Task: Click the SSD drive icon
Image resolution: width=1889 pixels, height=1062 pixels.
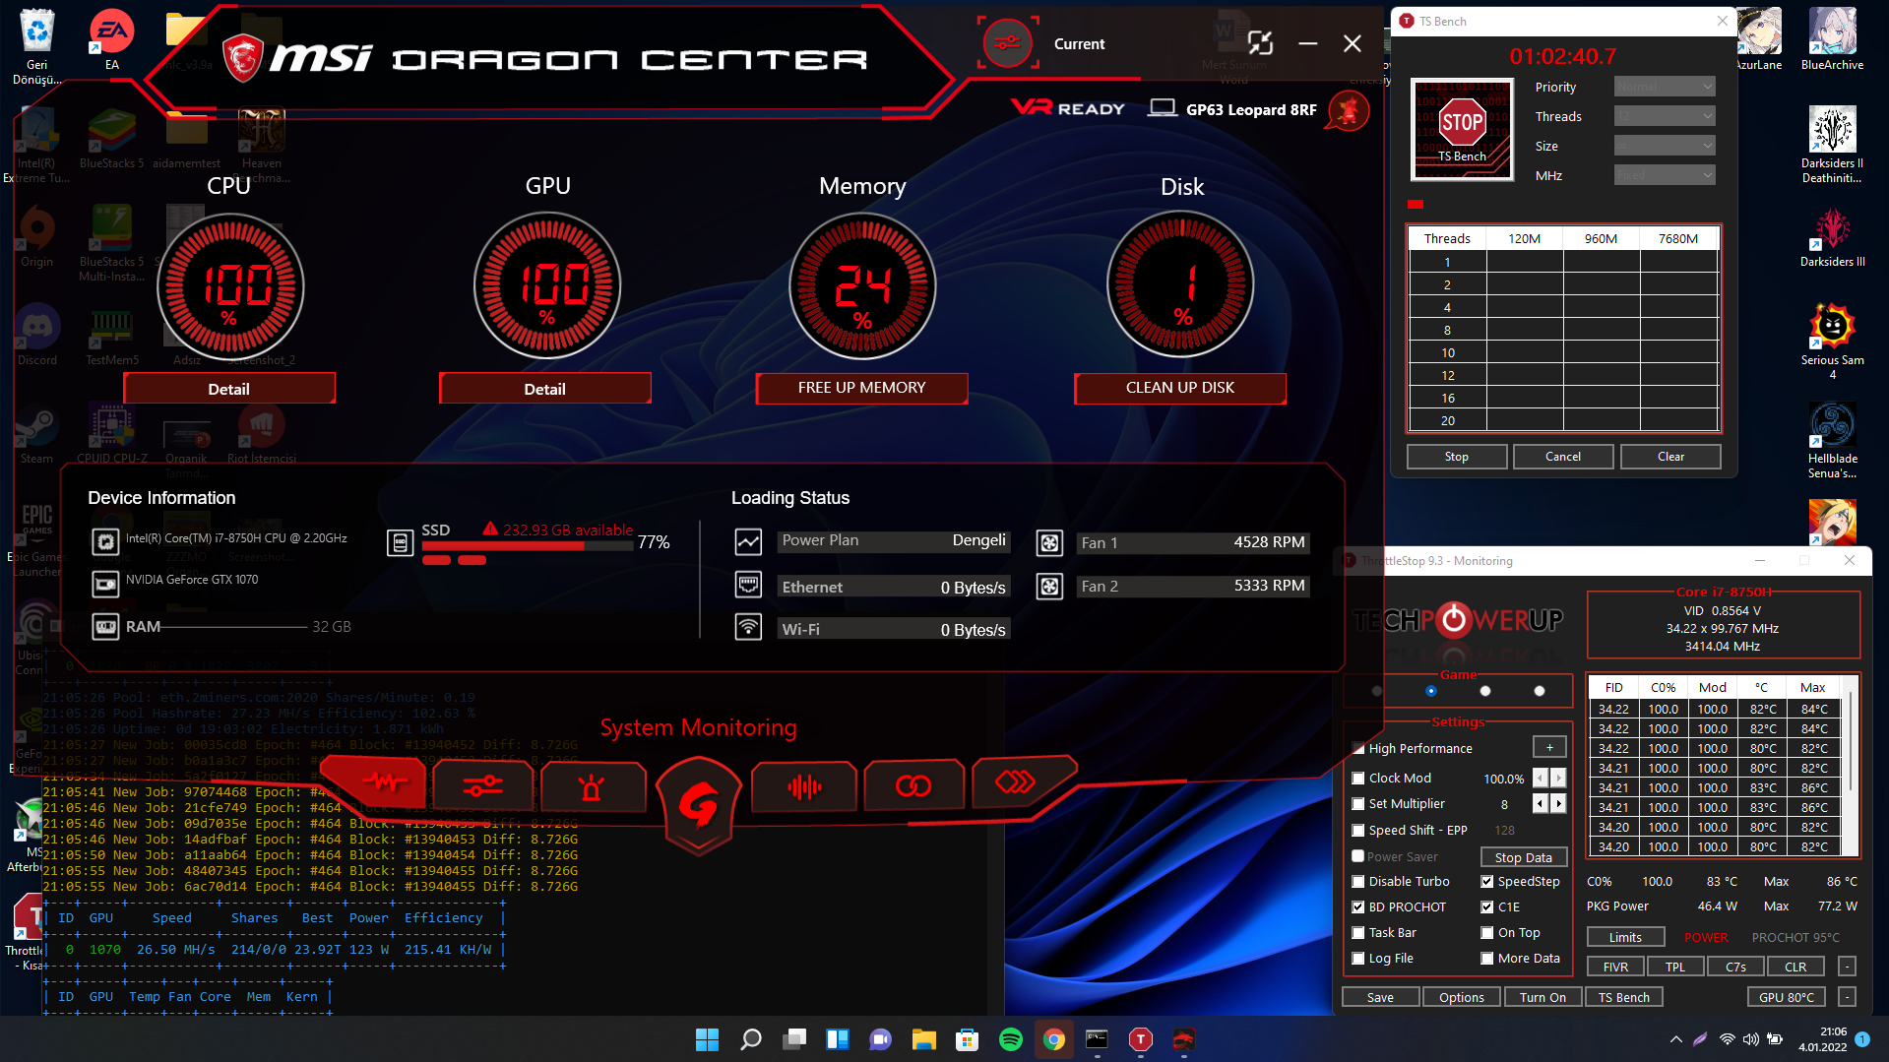Action: (x=400, y=542)
